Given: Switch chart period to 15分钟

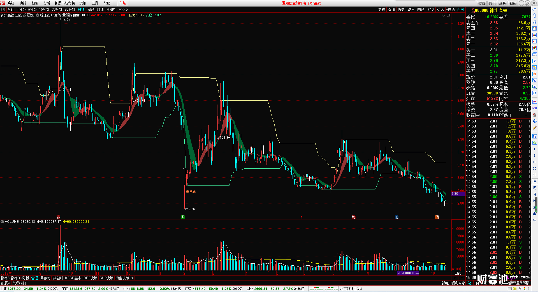Looking at the screenshot, I should pyautogui.click(x=44, y=10).
